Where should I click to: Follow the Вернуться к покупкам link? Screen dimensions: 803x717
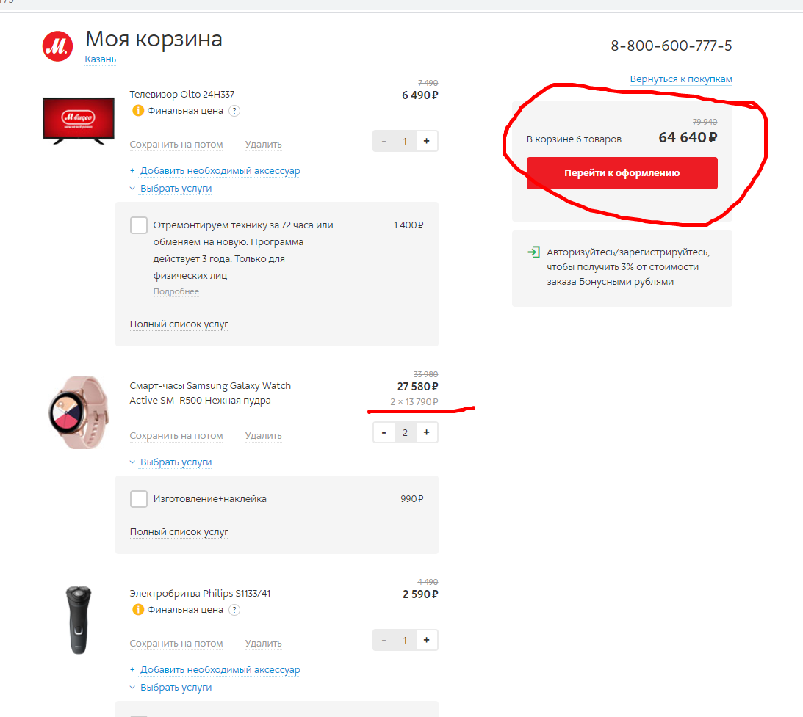point(680,79)
